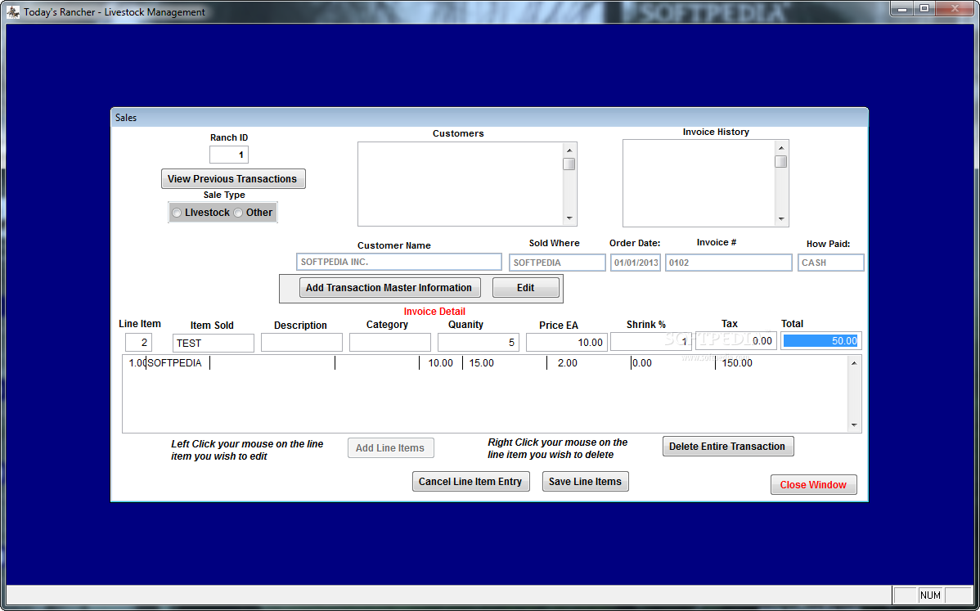
Task: Click the Item Sold field containing TEST
Action: coord(214,343)
